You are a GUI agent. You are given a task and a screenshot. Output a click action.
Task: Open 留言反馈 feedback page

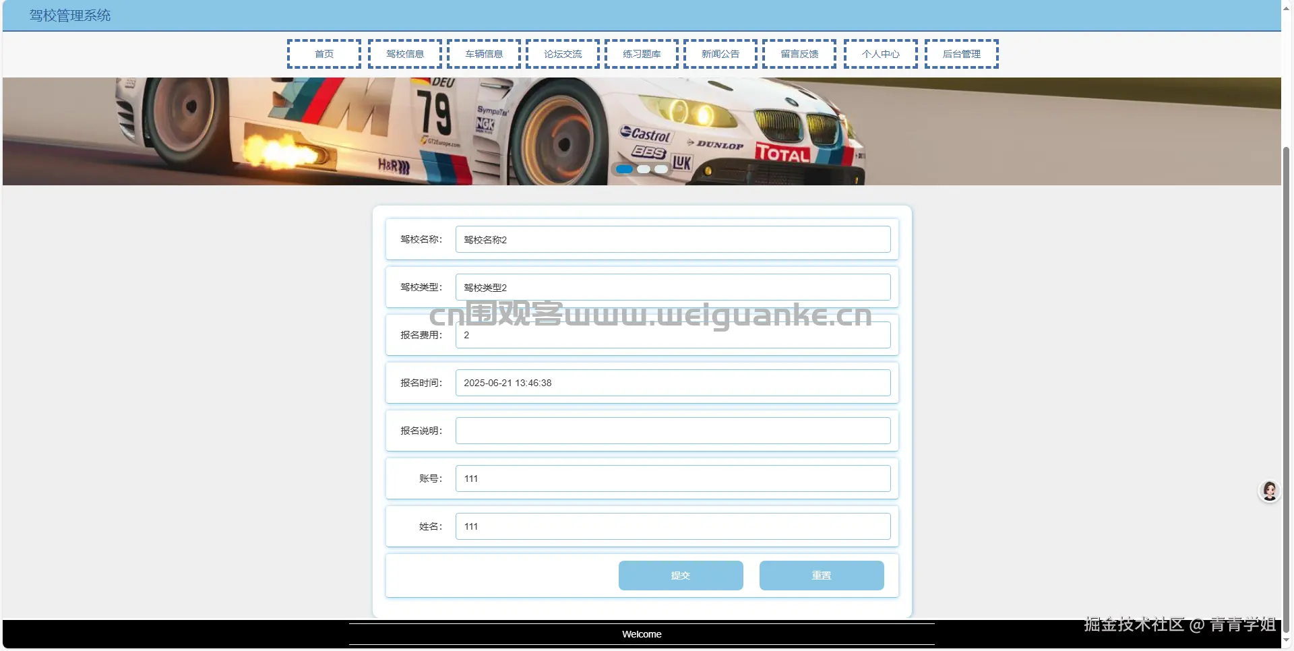[x=798, y=54]
